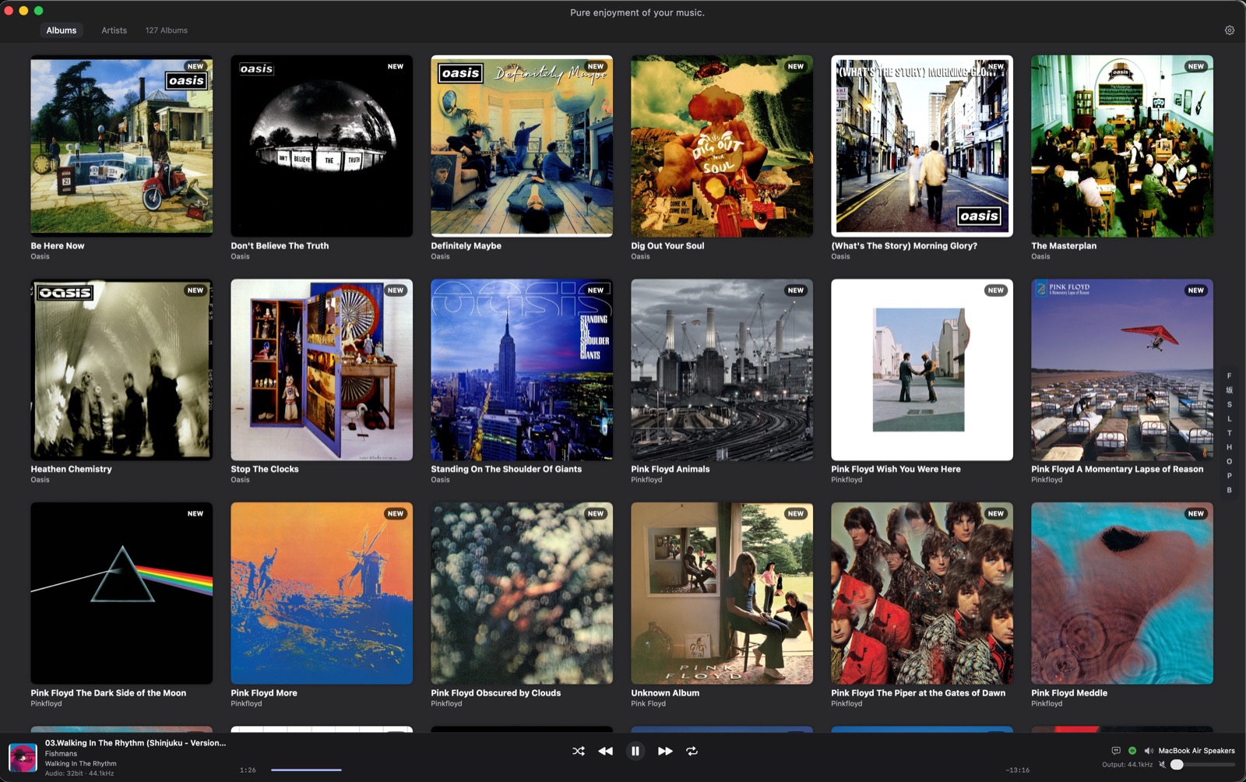Adjust the volume slider knob

[x=1177, y=765]
